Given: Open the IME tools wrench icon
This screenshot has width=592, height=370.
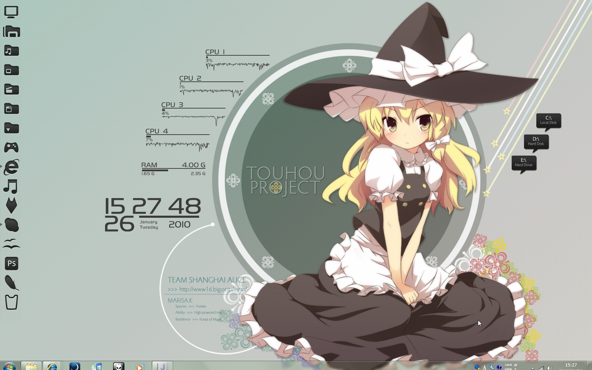Looking at the screenshot, I should click(x=492, y=367).
